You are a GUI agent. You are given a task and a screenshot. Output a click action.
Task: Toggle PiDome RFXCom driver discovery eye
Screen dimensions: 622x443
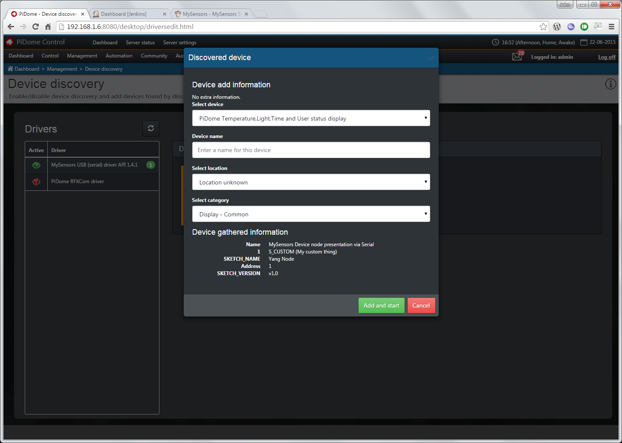point(36,182)
